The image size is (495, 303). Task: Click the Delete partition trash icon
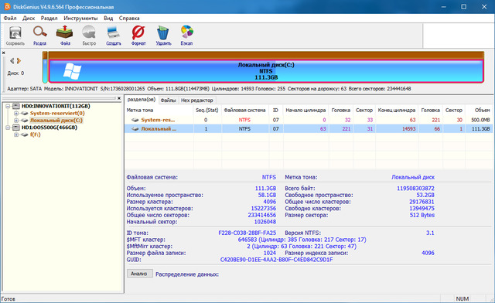163,36
